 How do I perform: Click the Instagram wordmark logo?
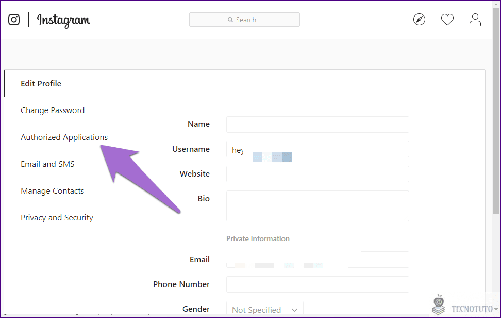click(63, 21)
